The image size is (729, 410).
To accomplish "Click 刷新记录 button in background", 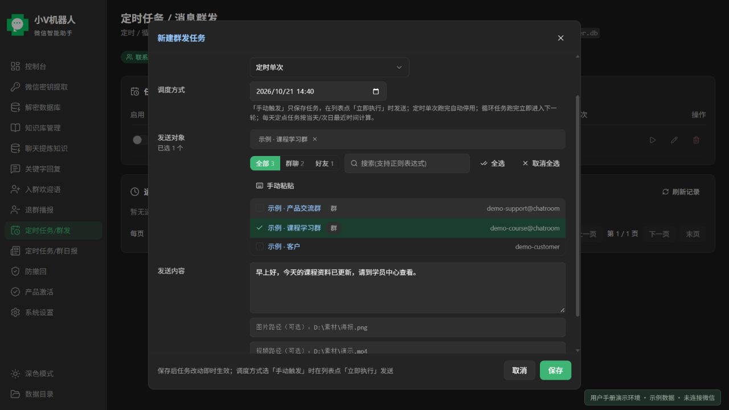I will [681, 192].
